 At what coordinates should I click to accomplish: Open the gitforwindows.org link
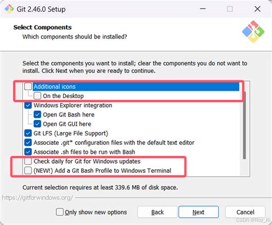coord(37,197)
